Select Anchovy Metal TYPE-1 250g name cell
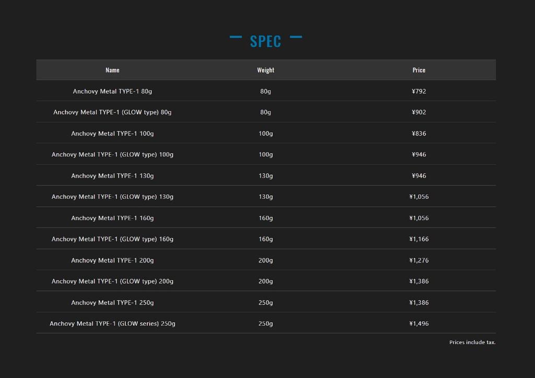 (x=112, y=303)
